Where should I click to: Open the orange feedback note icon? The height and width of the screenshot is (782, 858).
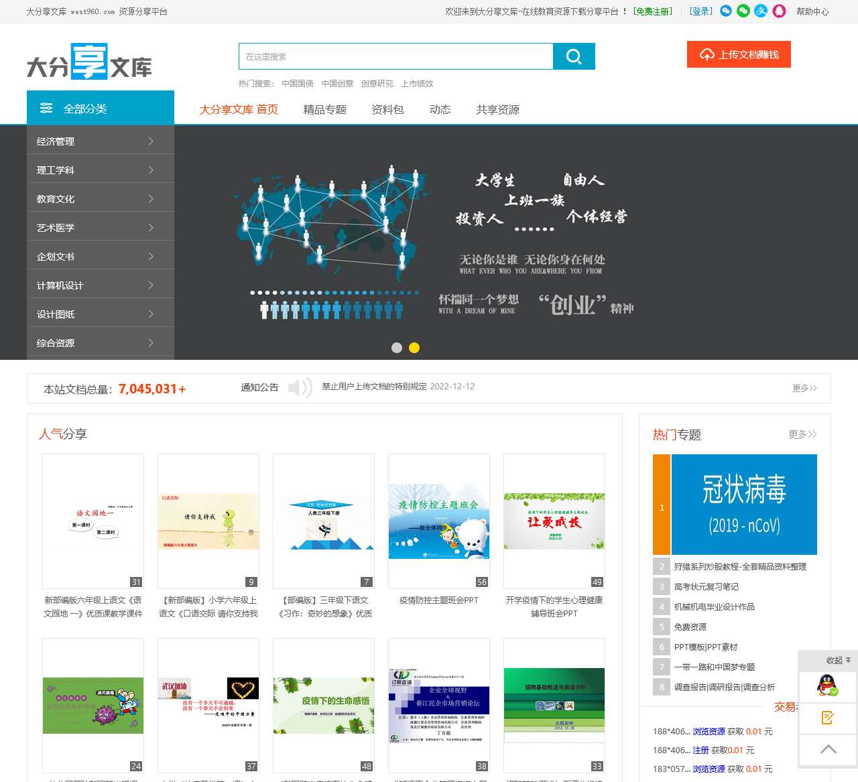point(828,718)
